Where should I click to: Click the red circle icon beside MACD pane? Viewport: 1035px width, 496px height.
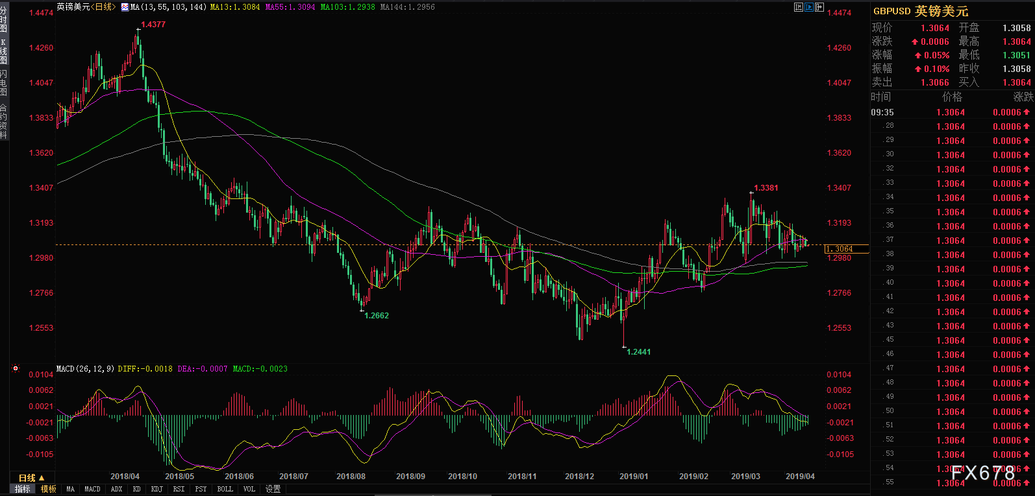point(16,368)
